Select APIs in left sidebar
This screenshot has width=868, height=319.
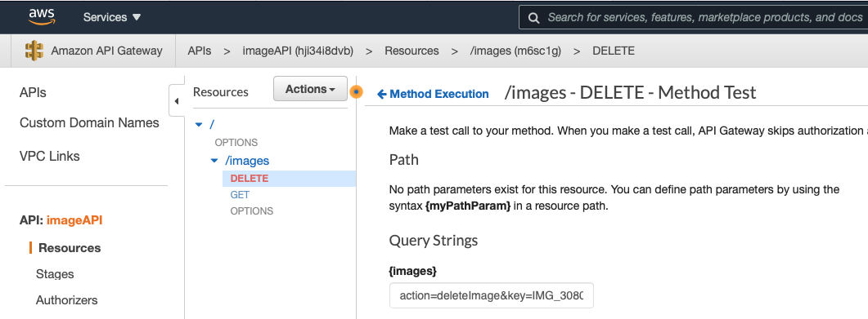click(x=34, y=93)
